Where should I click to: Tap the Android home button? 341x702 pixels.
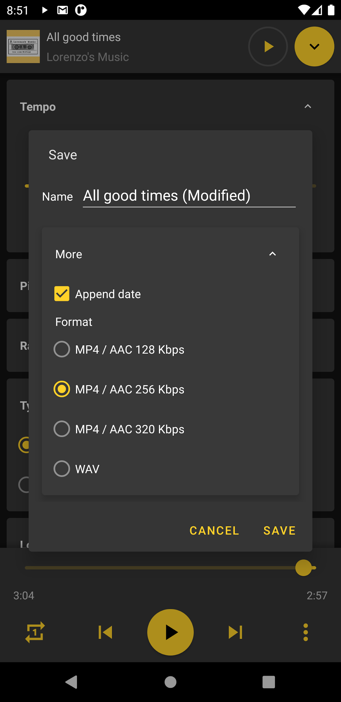(x=170, y=682)
